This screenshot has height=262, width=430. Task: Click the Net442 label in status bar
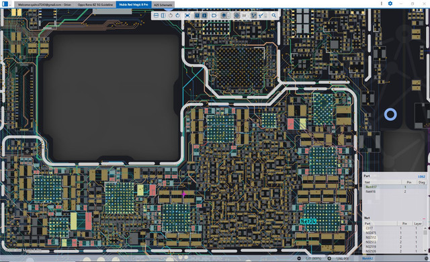[x=368, y=259]
